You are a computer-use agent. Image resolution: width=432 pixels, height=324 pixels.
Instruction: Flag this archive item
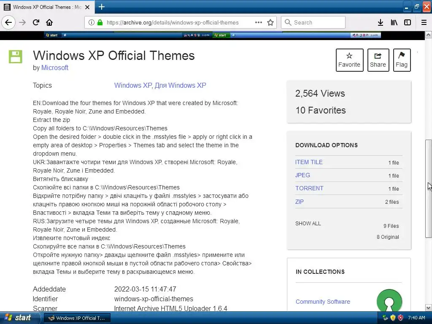[402, 60]
